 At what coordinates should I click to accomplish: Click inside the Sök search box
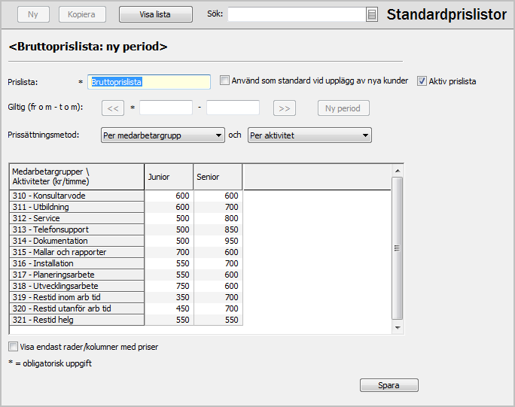(296, 14)
